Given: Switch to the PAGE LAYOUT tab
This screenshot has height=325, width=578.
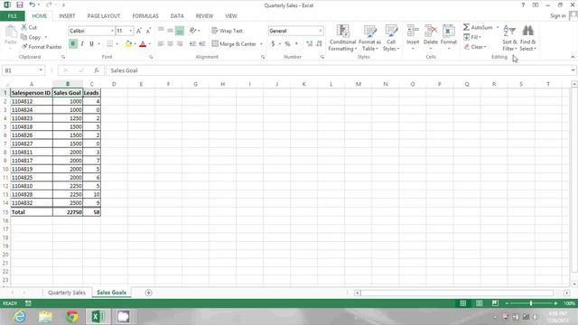Looking at the screenshot, I should point(104,16).
